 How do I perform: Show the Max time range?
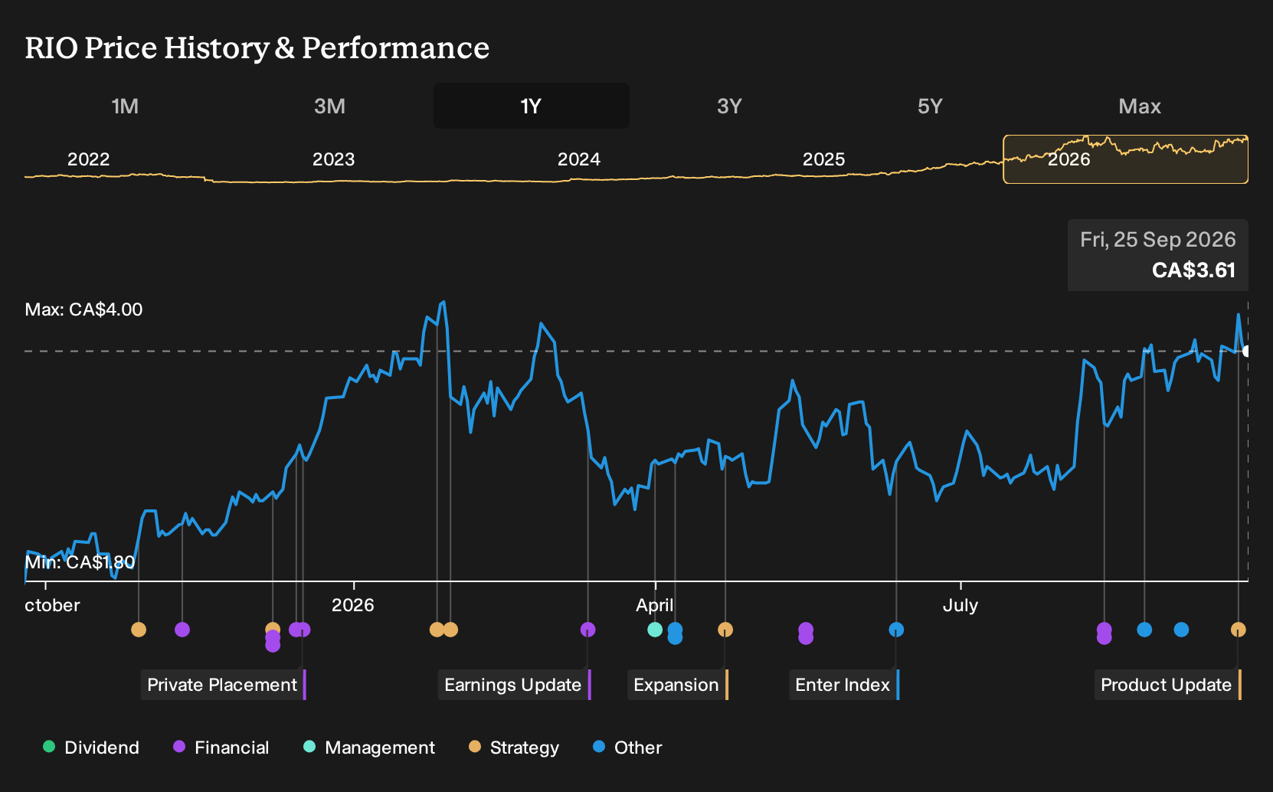[1140, 106]
